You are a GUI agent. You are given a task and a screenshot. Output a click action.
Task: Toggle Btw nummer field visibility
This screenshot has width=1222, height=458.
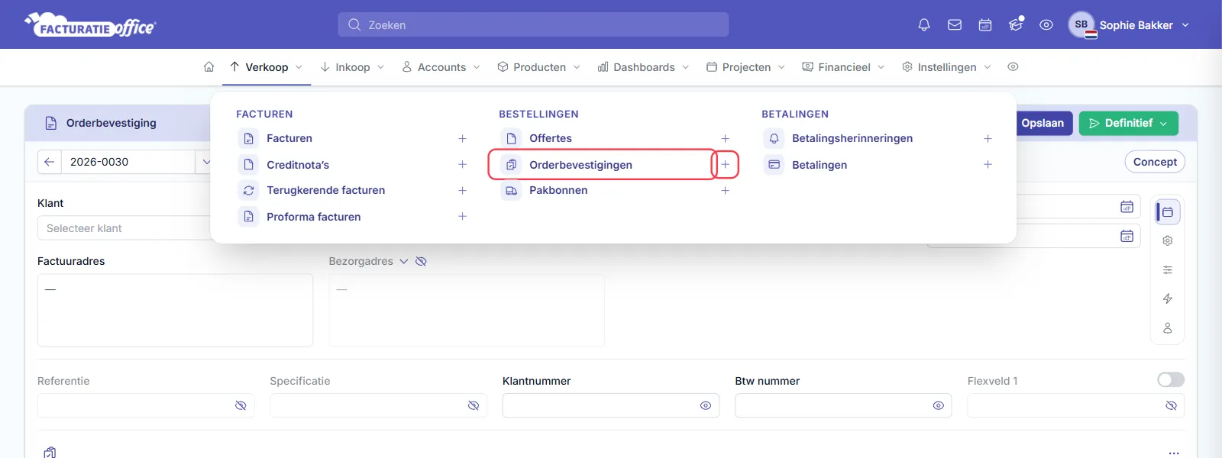939,406
